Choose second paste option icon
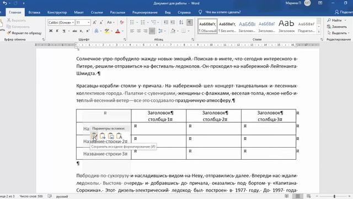Image resolution: width=353 pixels, height=199 pixels. click(x=103, y=136)
